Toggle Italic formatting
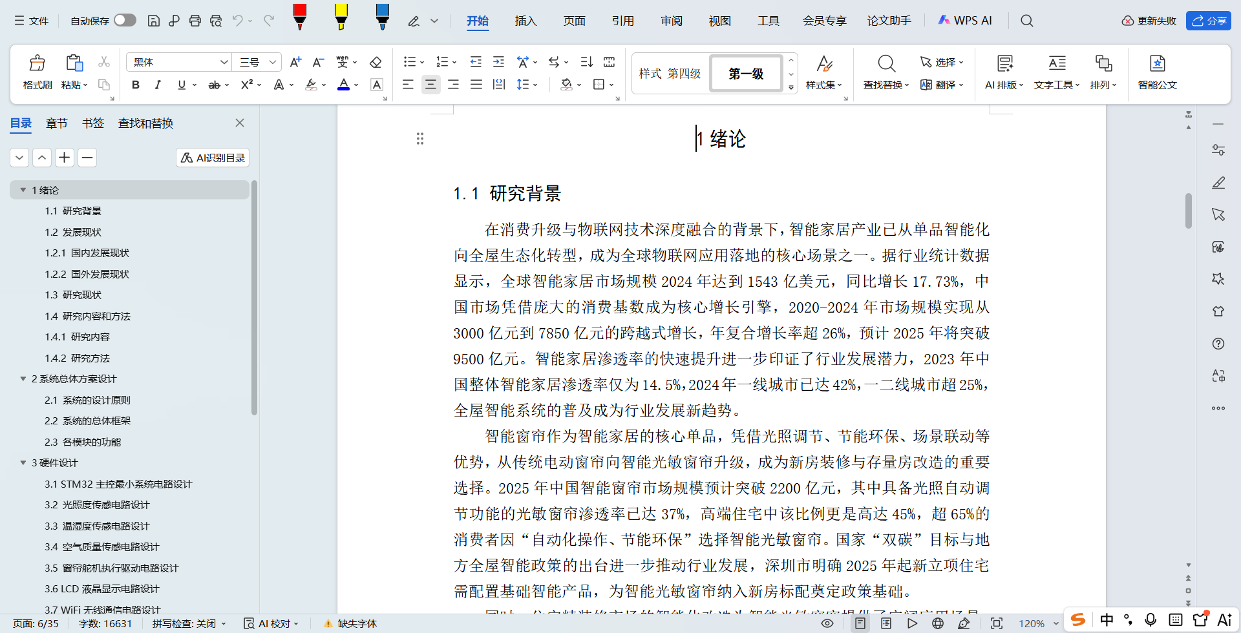Viewport: 1241px width, 633px height. pyautogui.click(x=158, y=85)
